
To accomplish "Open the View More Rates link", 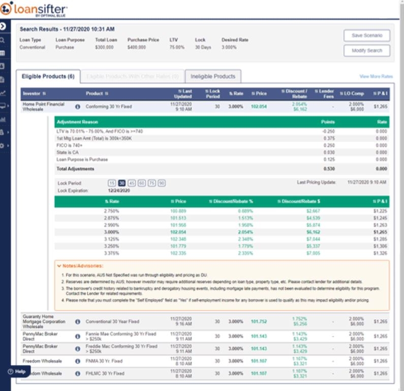I will click(x=376, y=77).
